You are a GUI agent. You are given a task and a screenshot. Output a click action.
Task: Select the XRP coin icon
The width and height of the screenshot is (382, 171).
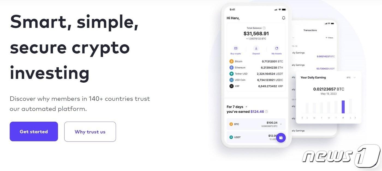click(x=231, y=86)
